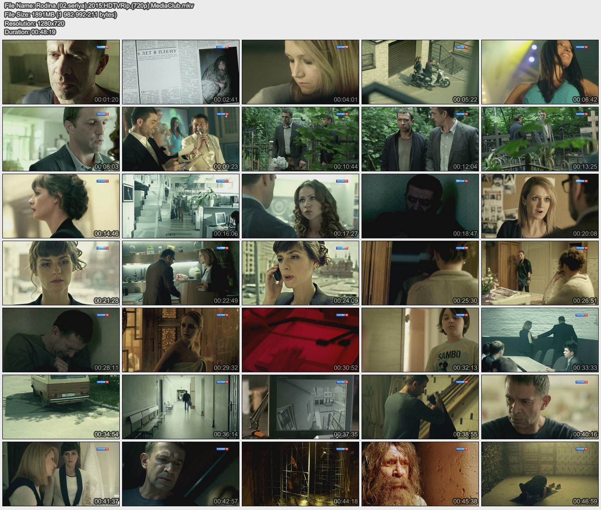601x510 pixels.
Task: Select the security monitor thumbnail at 00:37:35
Action: pos(300,407)
